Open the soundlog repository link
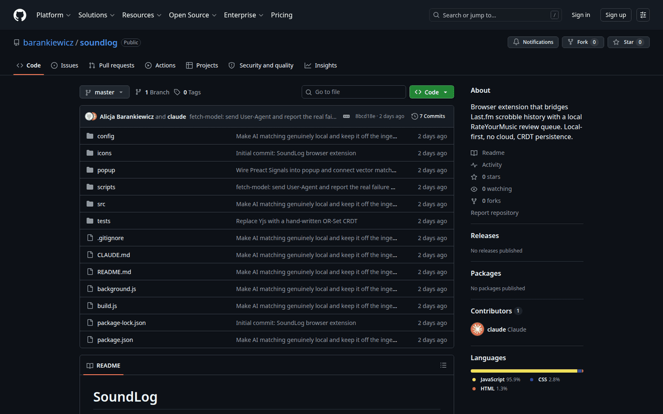 98,42
